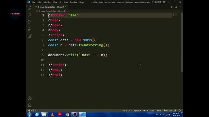Click line number 9 in the gutter
The height and width of the screenshot is (117, 209).
pyautogui.click(x=43, y=55)
